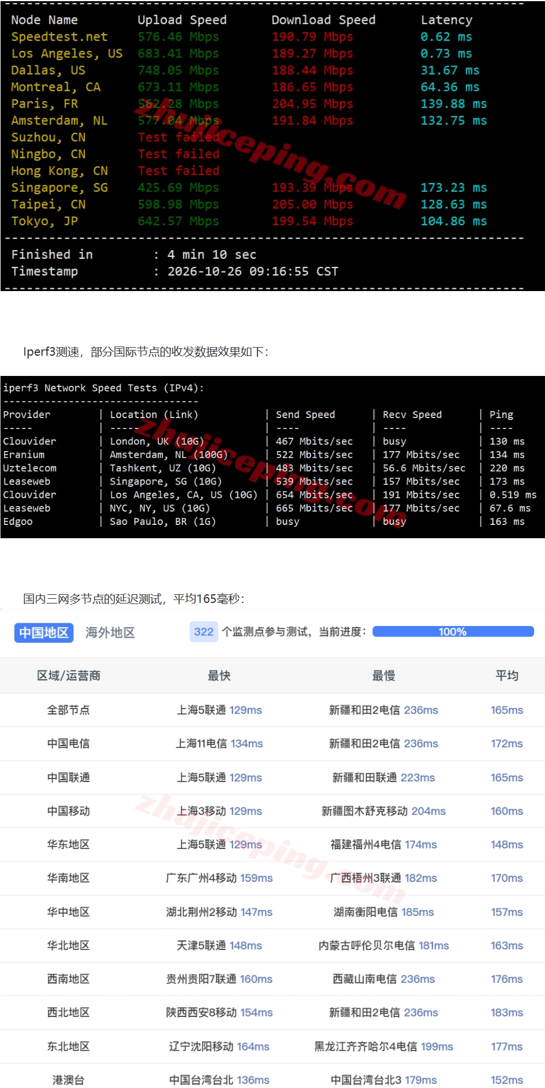Click the 160ms average for 中国移动
545x1088 pixels.
[x=507, y=811]
